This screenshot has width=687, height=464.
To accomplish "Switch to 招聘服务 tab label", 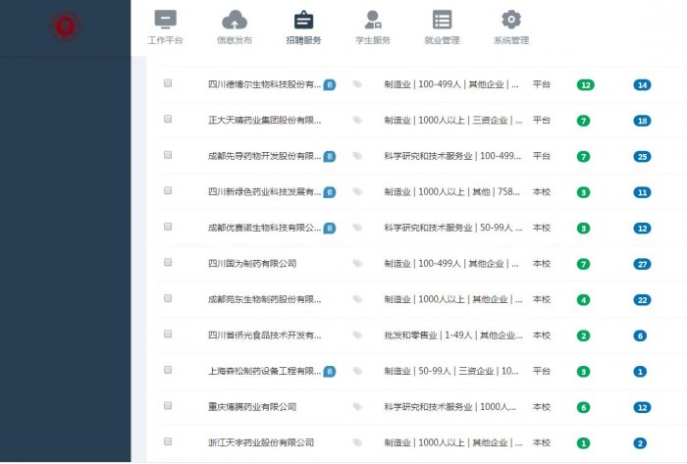I will coord(303,41).
